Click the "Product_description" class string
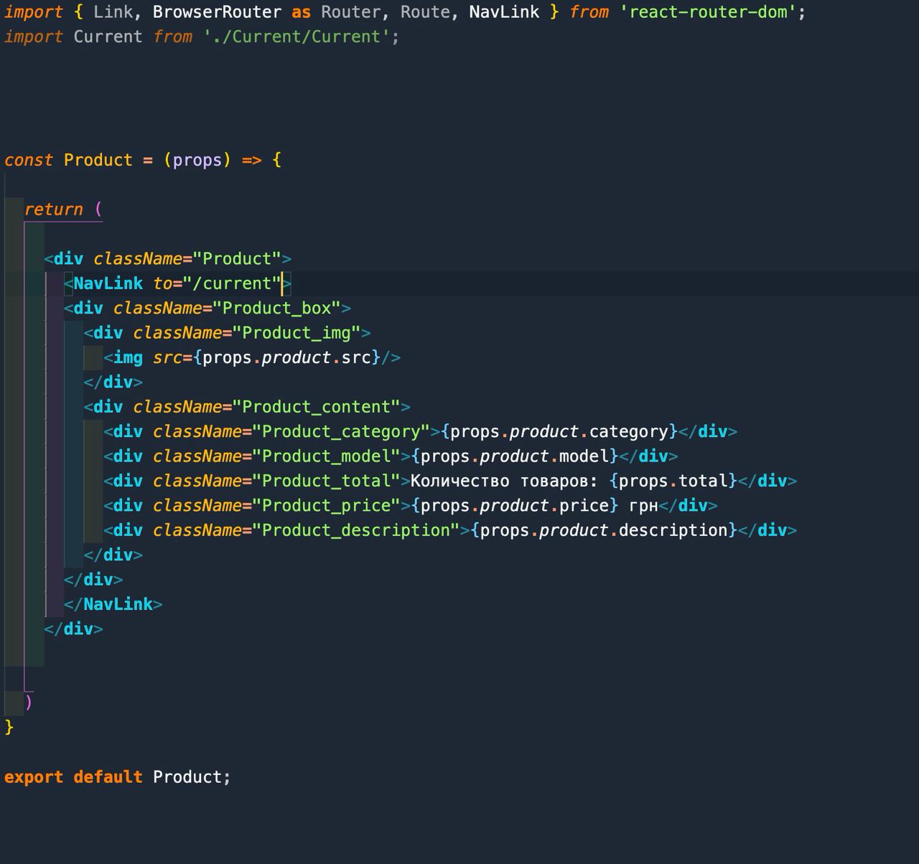The image size is (919, 864). click(x=356, y=530)
